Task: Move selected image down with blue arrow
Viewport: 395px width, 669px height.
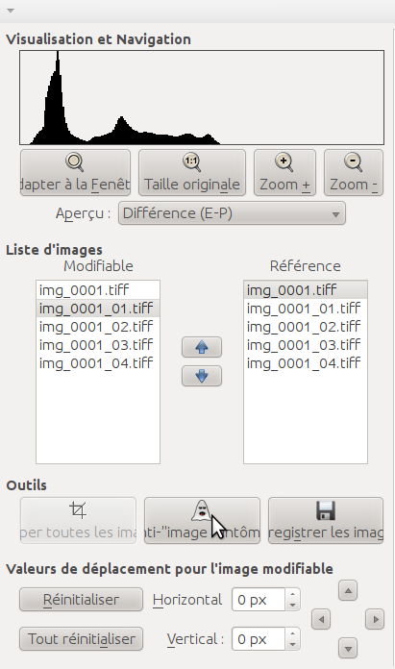Action: click(x=202, y=376)
